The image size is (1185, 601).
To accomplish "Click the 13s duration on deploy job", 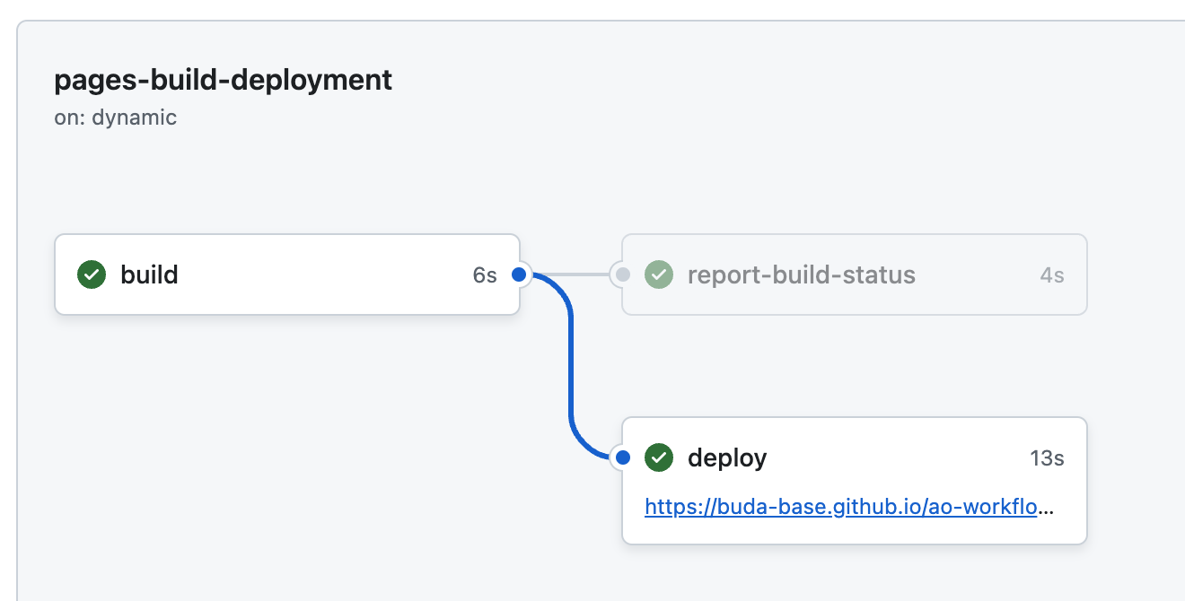I will 1047,457.
